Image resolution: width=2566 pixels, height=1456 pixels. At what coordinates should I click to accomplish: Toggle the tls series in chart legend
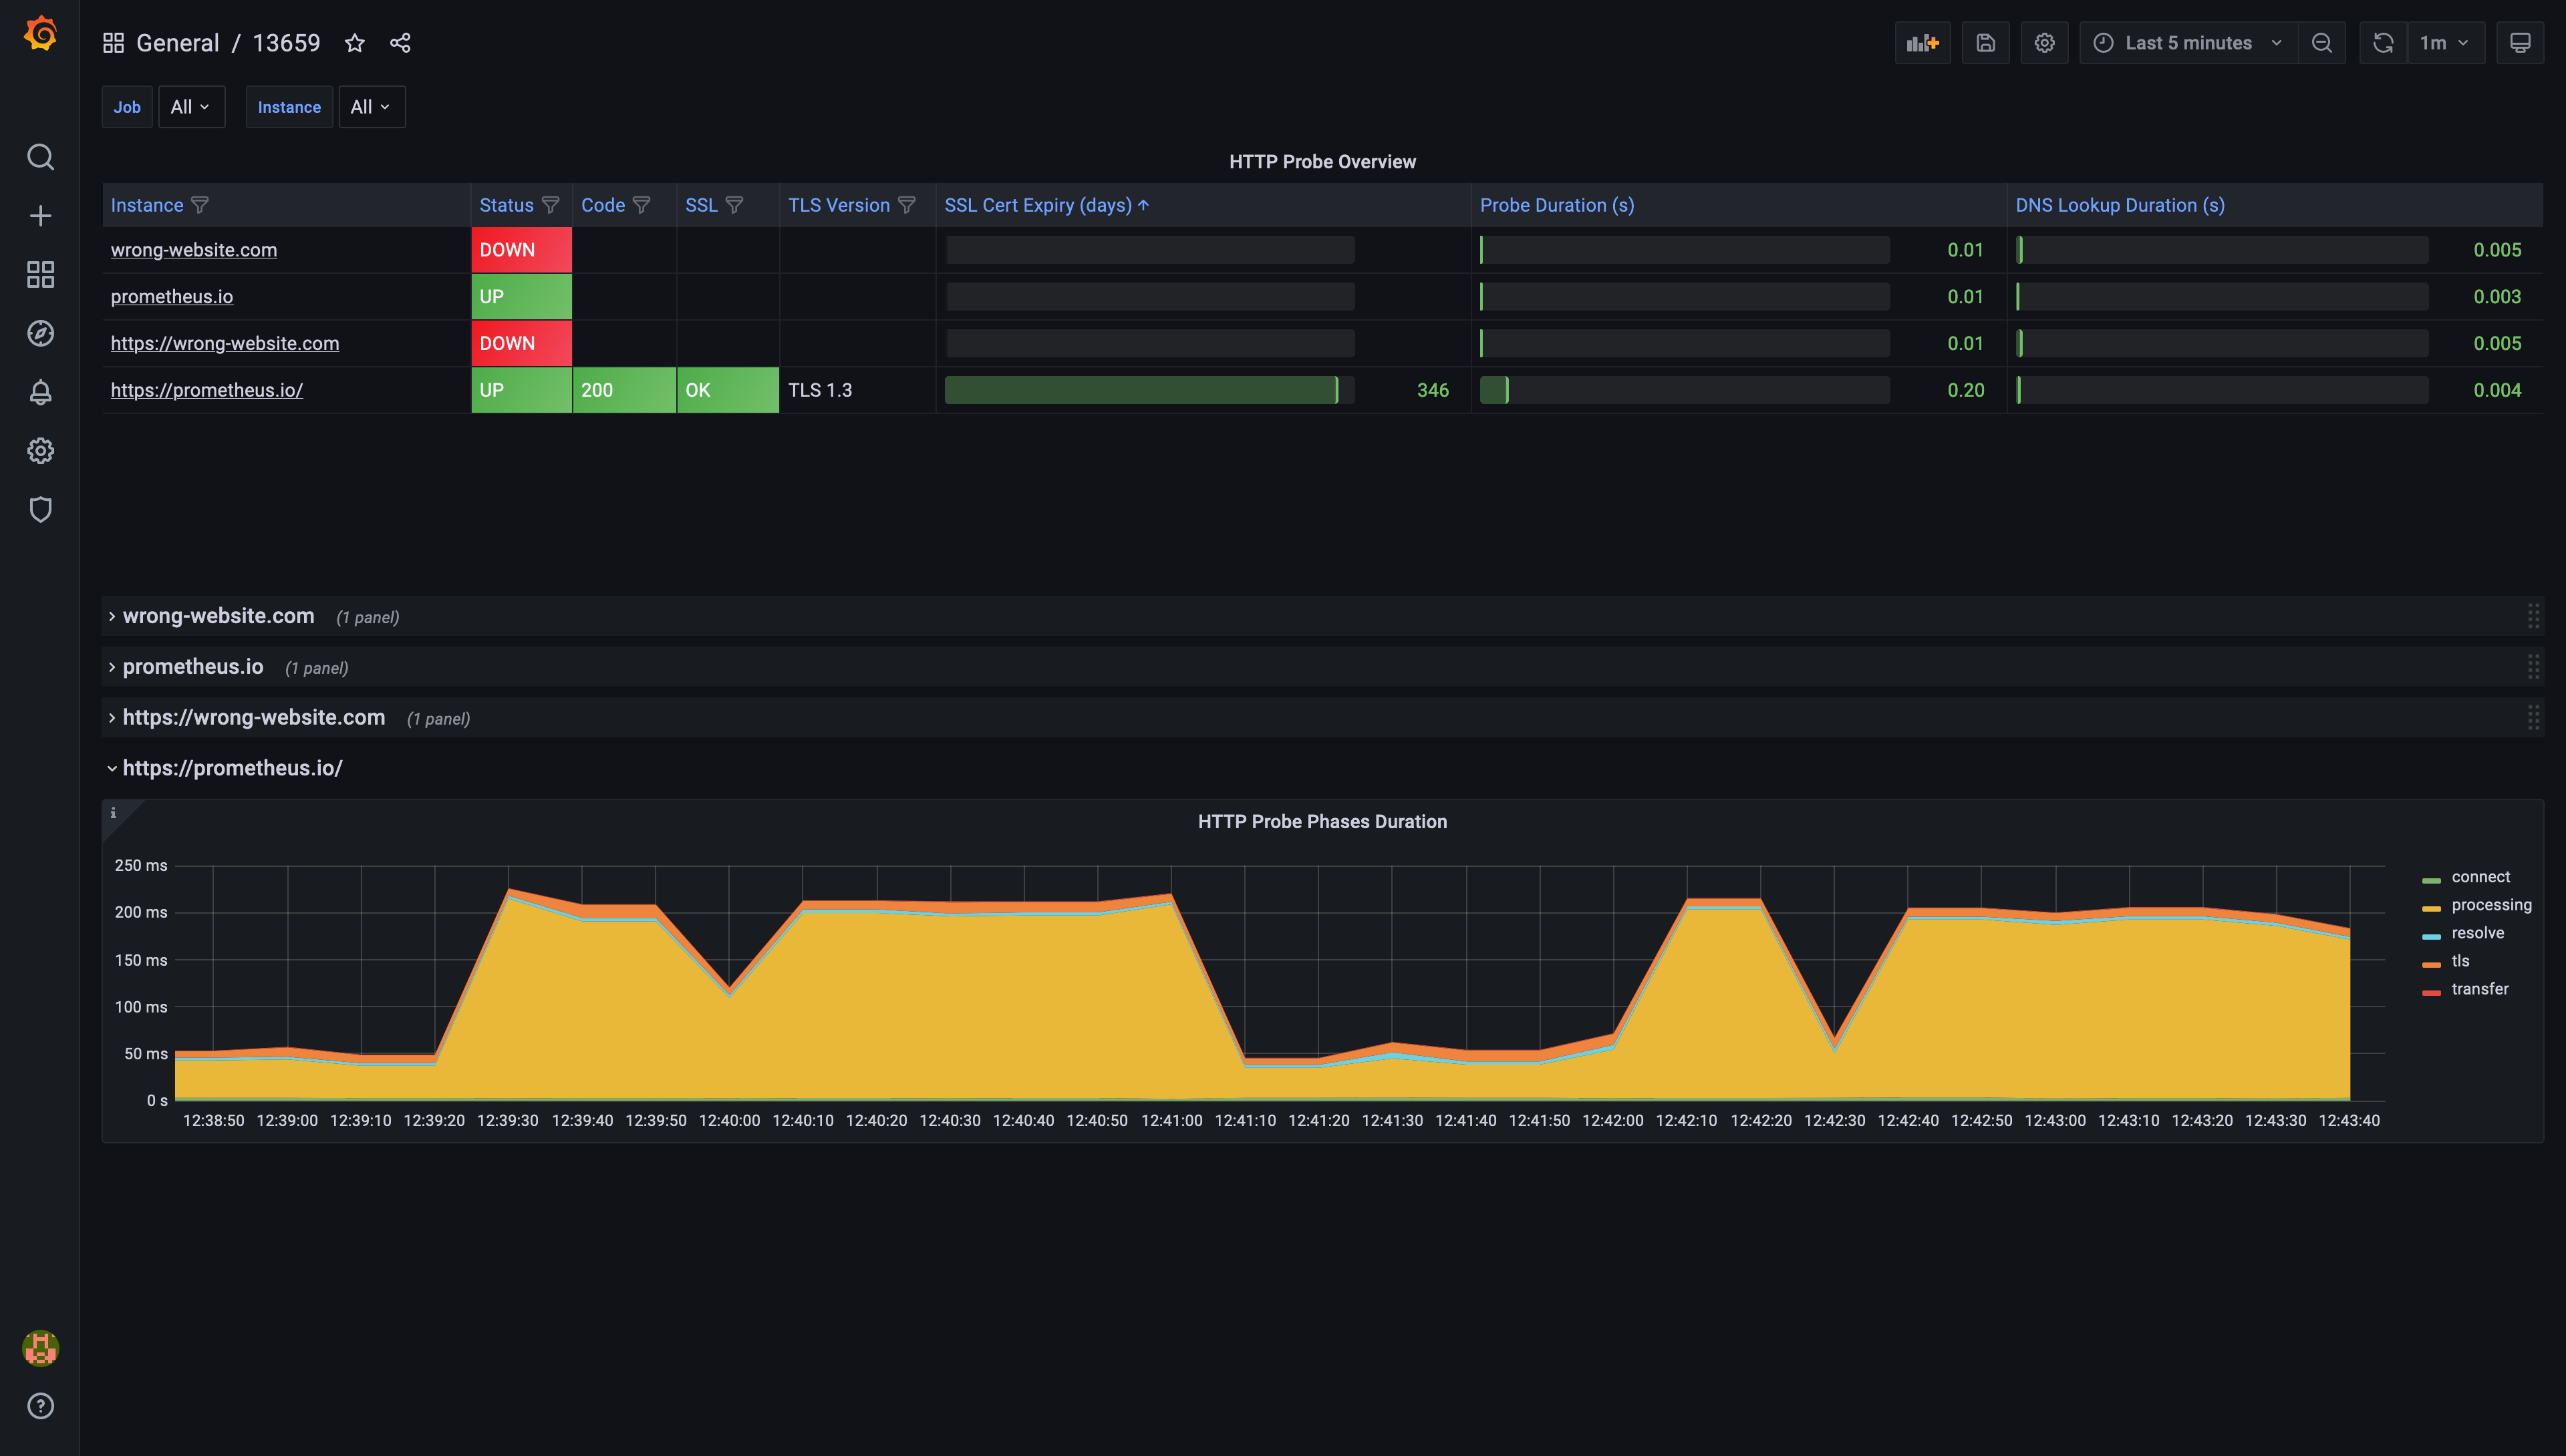point(2460,961)
